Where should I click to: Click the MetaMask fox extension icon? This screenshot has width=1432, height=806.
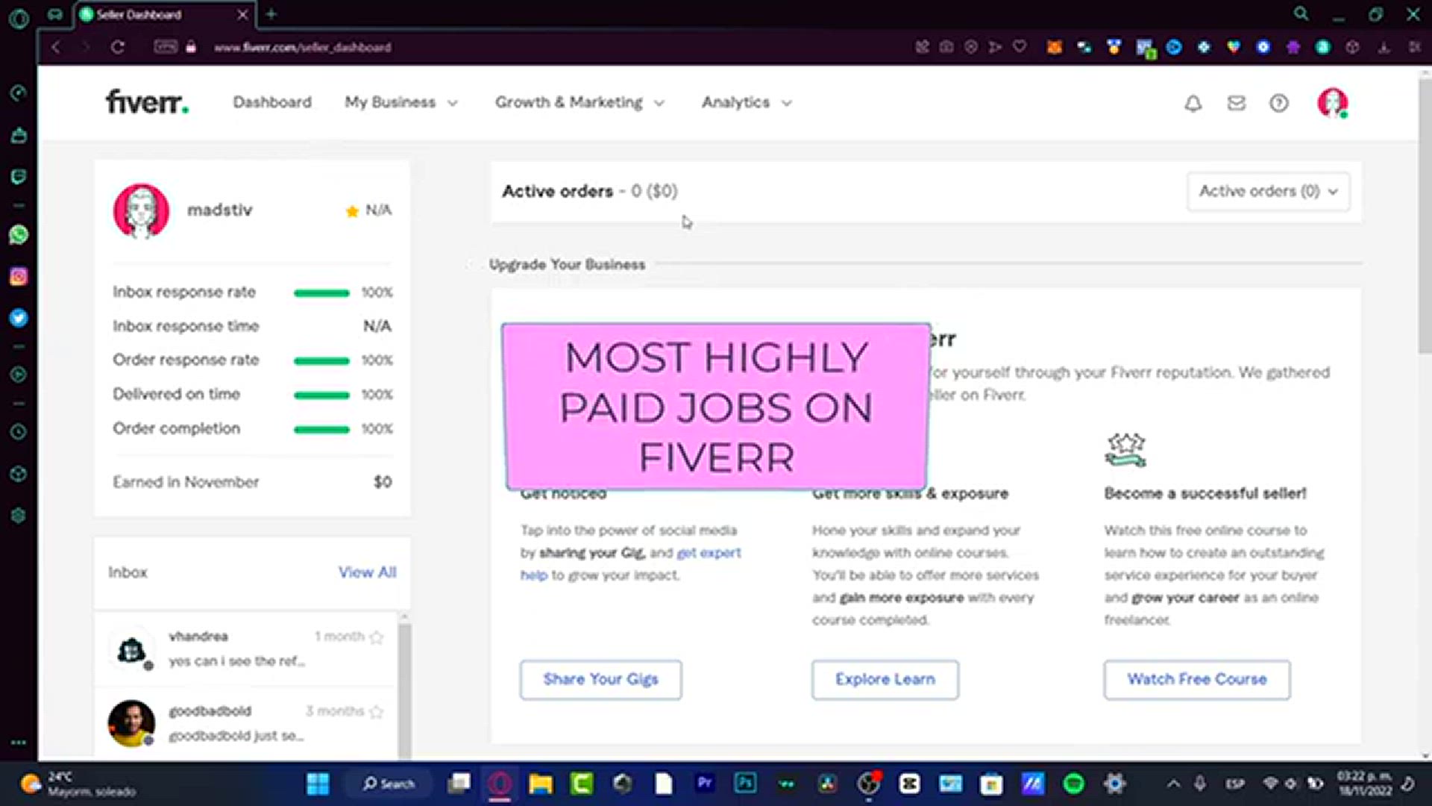pyautogui.click(x=1054, y=47)
